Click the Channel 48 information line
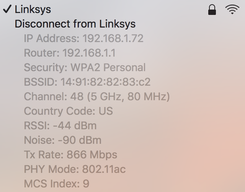 click(97, 96)
